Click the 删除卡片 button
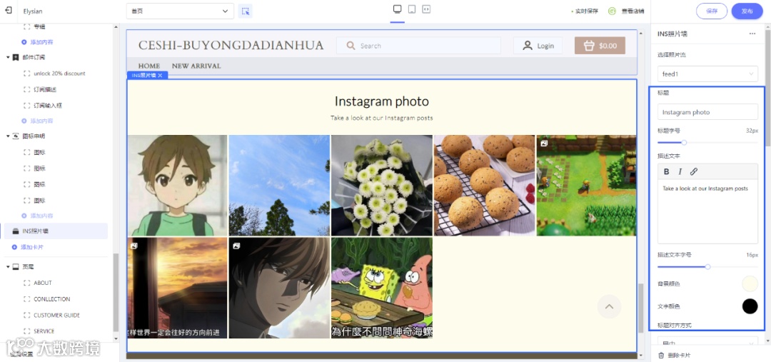Screen dimensions: 771x362 point(674,355)
